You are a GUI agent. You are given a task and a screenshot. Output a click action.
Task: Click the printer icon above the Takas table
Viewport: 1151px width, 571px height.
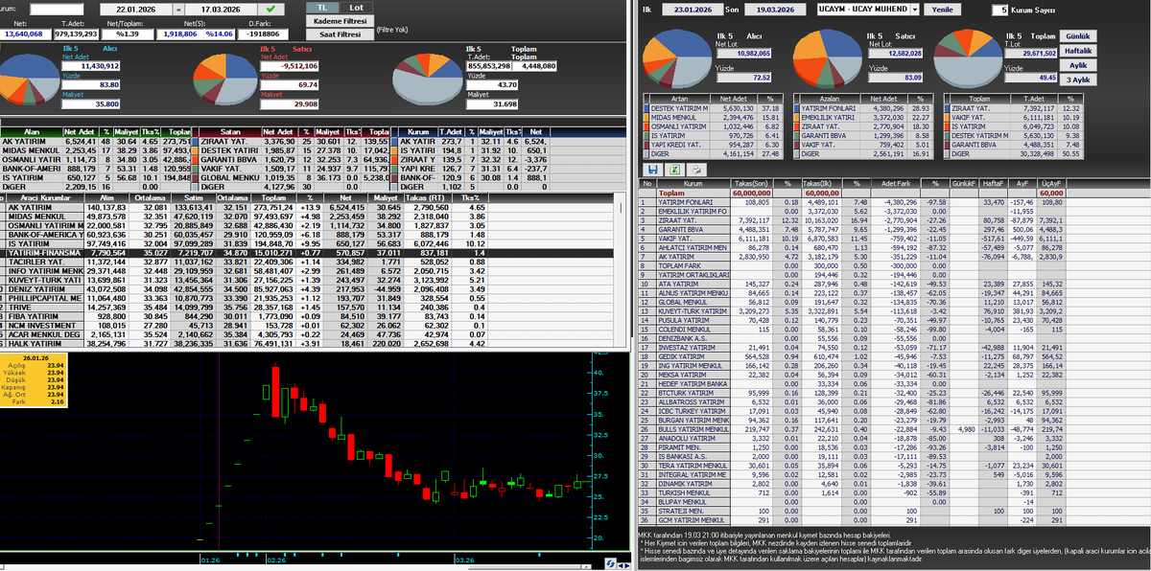click(696, 170)
